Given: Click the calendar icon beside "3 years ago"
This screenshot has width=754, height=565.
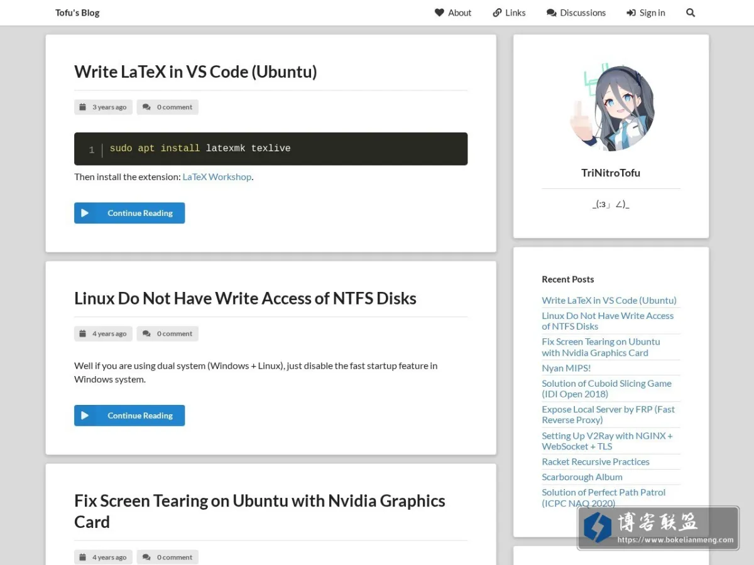Looking at the screenshot, I should (82, 107).
